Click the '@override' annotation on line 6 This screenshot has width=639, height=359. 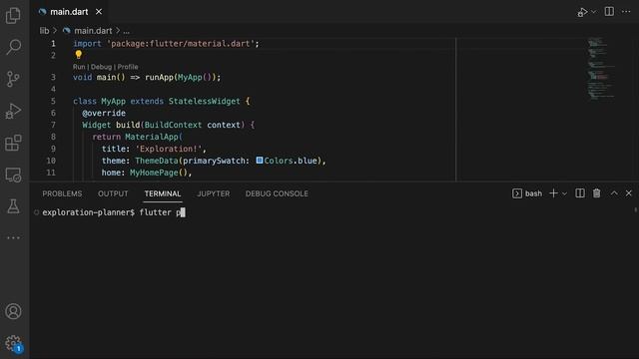tap(104, 113)
